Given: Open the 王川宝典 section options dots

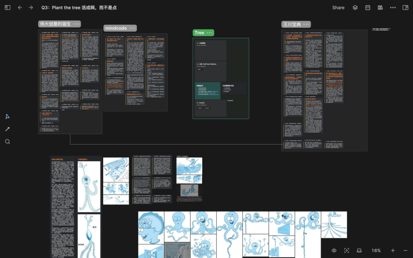Looking at the screenshot, I should tap(306, 24).
